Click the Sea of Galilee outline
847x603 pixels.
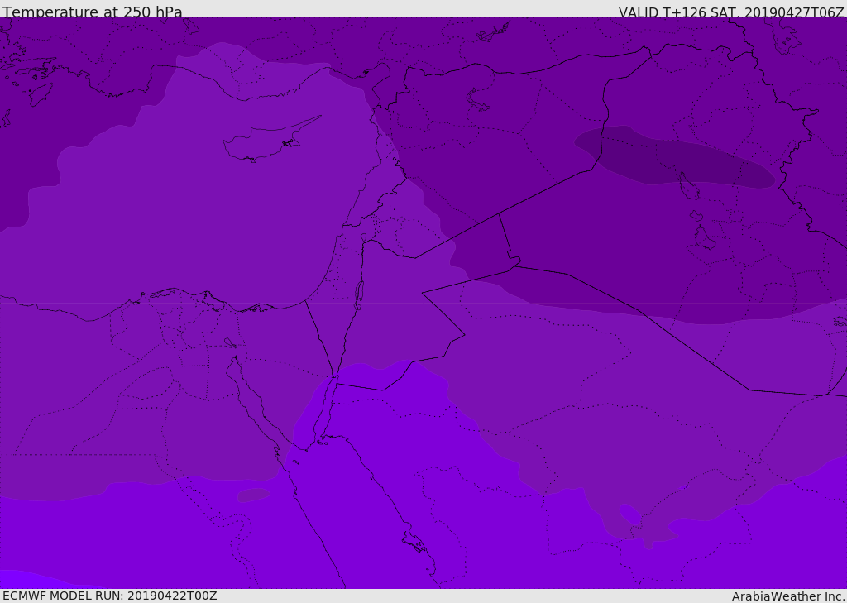(363, 237)
